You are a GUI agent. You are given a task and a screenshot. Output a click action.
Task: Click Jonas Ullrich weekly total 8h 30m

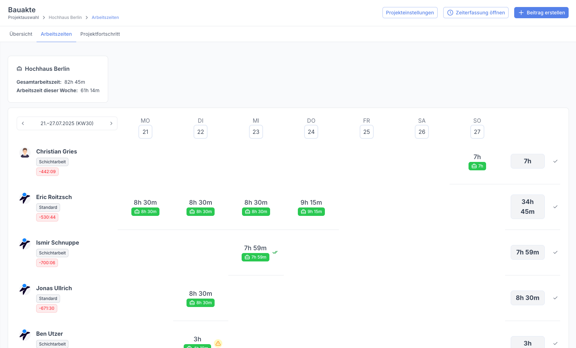click(528, 298)
